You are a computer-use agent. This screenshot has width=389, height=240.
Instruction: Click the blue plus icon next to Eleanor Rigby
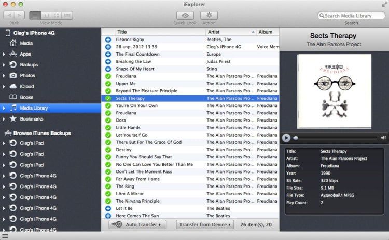coord(108,39)
